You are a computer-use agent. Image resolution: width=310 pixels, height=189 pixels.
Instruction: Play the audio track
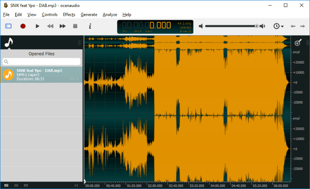tap(37, 26)
